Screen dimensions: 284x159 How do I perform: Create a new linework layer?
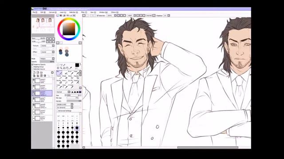point(38,72)
